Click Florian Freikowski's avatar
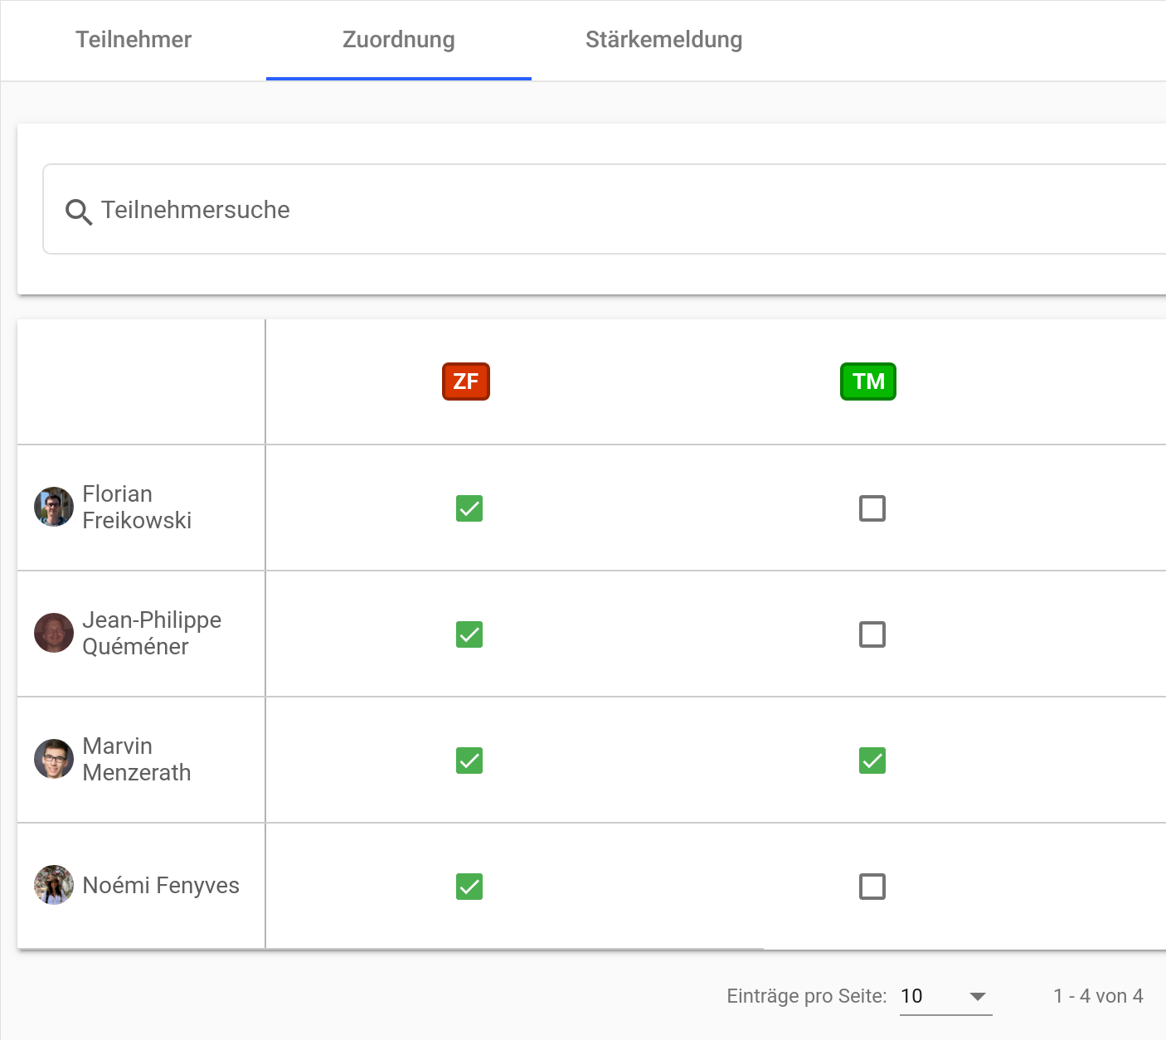This screenshot has height=1040, width=1166. (x=54, y=507)
